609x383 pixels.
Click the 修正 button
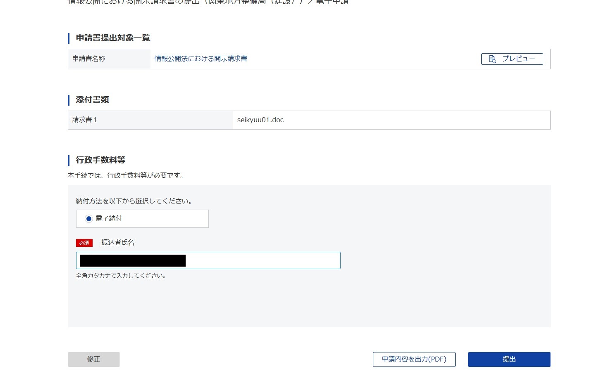94,359
